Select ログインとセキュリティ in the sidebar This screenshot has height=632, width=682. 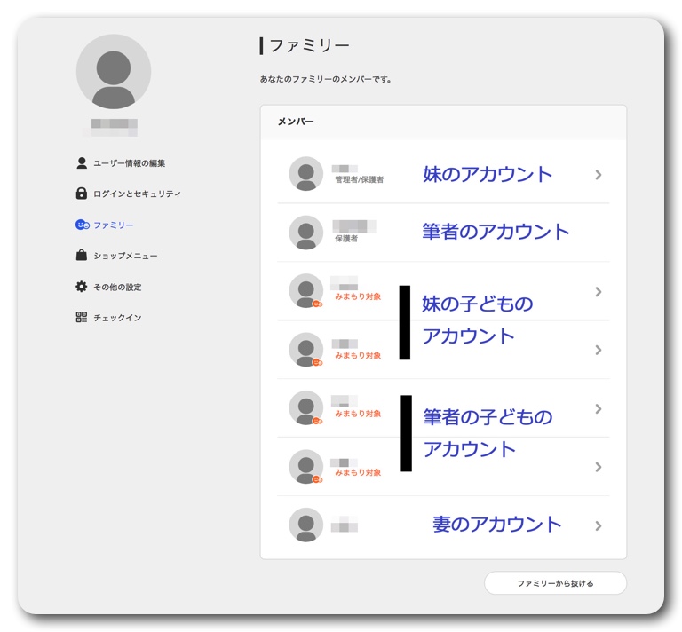(x=137, y=194)
